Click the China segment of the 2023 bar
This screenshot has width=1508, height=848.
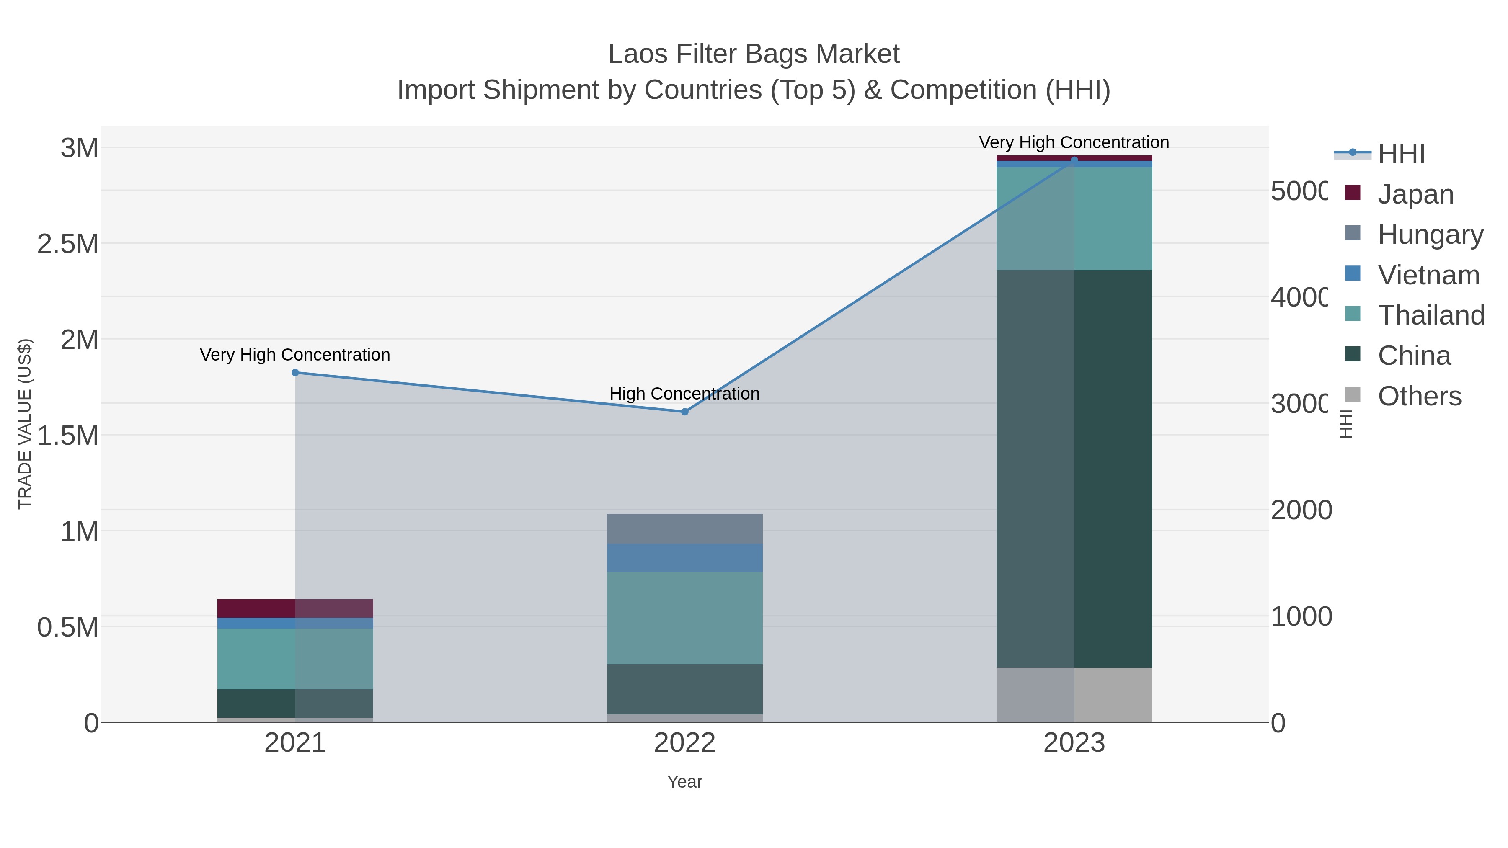point(1074,469)
